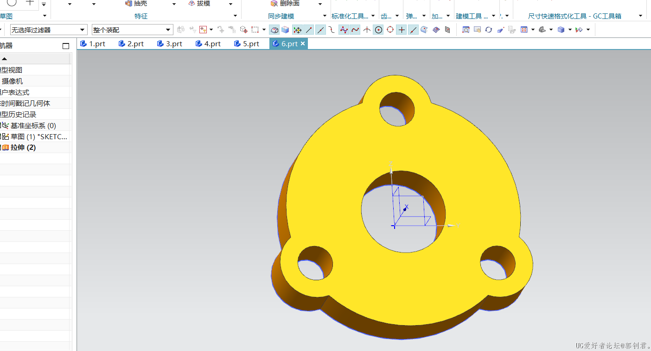The height and width of the screenshot is (351, 651).
Task: Click the Pan view hand icon
Action: [x=477, y=30]
